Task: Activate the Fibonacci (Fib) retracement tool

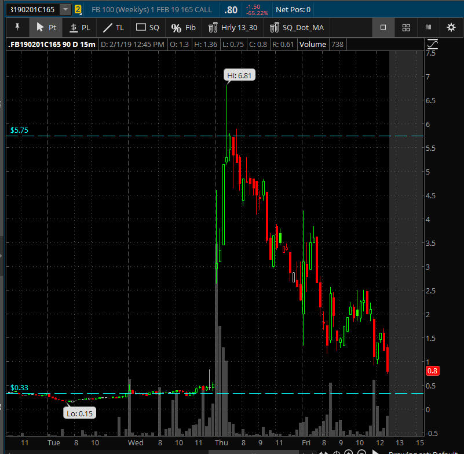Action: (184, 27)
